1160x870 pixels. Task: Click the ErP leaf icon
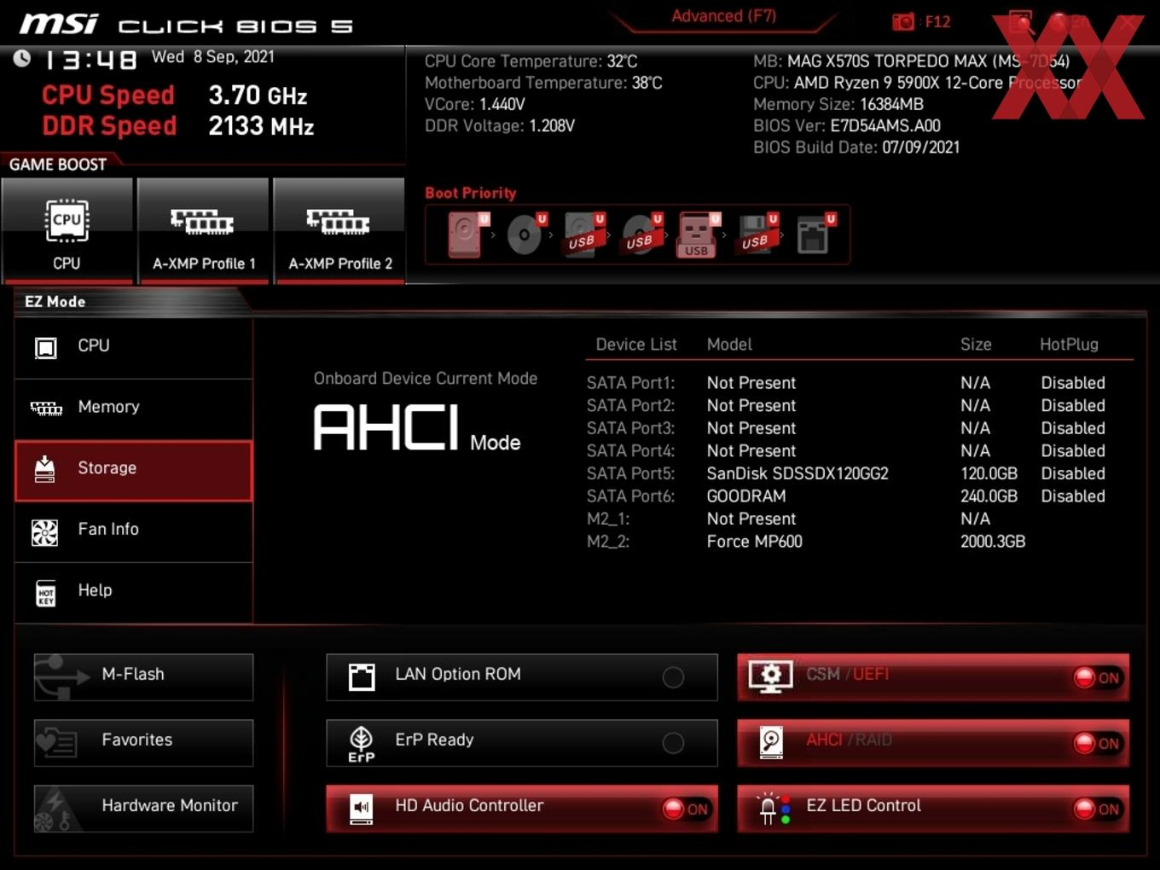tap(362, 743)
